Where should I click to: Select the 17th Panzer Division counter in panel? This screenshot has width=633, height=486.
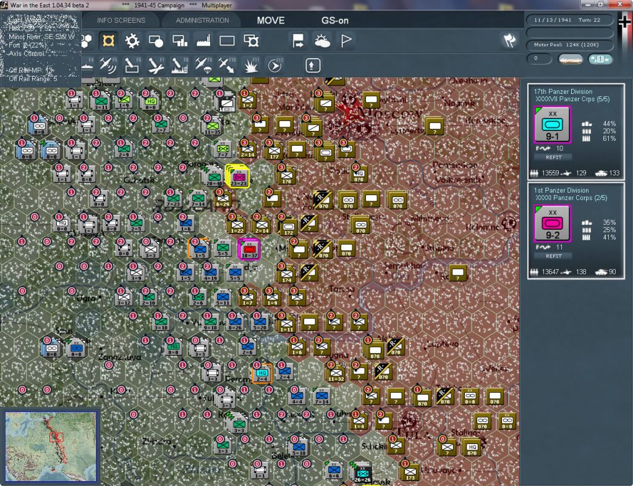[x=552, y=125]
